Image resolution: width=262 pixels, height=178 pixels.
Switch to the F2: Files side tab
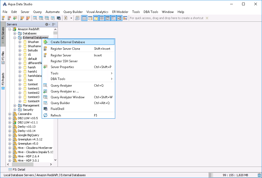tap(3, 57)
